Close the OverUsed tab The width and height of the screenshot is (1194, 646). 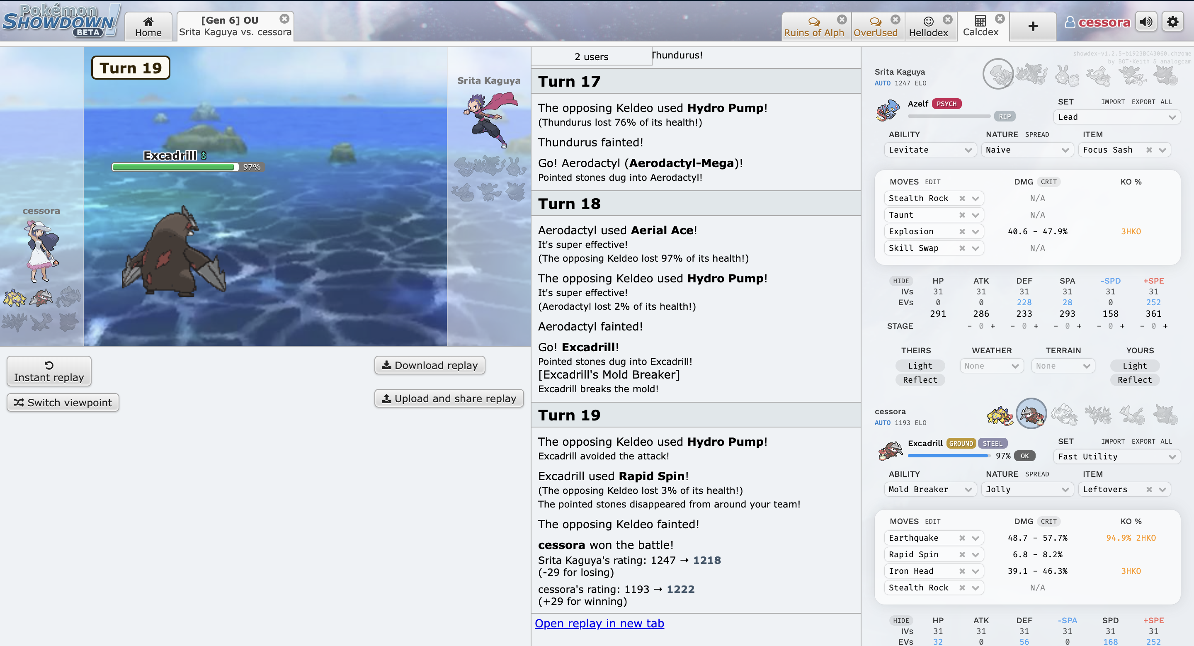click(895, 19)
